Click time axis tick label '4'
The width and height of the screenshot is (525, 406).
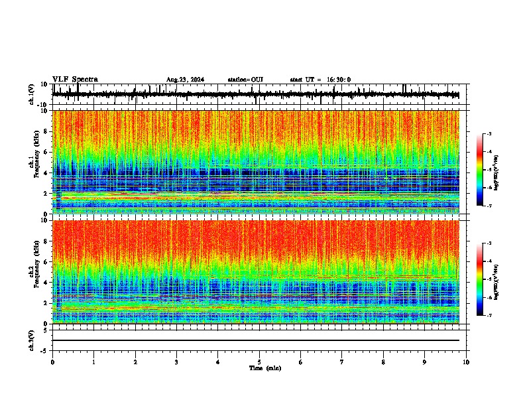(x=218, y=362)
